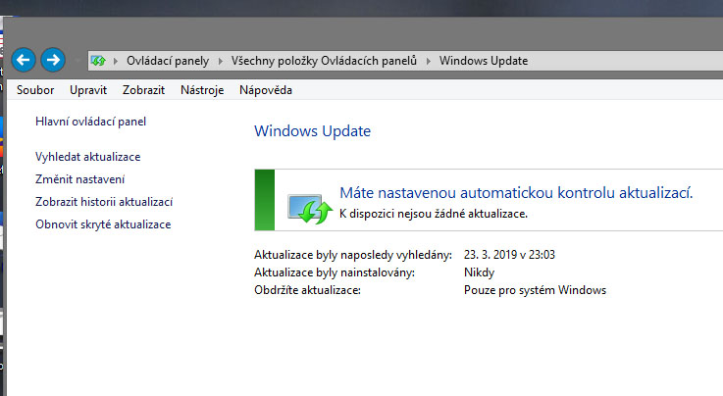Go back with the blue left arrow
The width and height of the screenshot is (723, 396).
pos(24,60)
